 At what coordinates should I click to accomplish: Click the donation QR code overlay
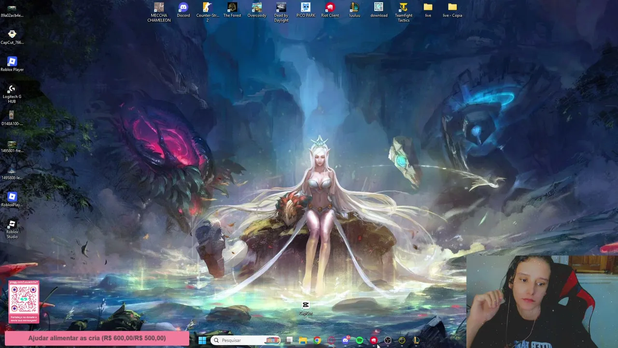24,302
